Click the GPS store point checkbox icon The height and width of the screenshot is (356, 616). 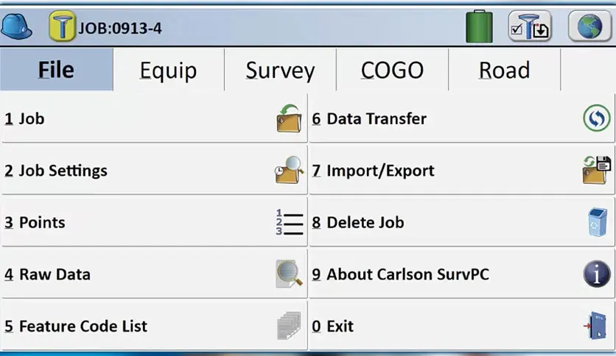click(530, 26)
